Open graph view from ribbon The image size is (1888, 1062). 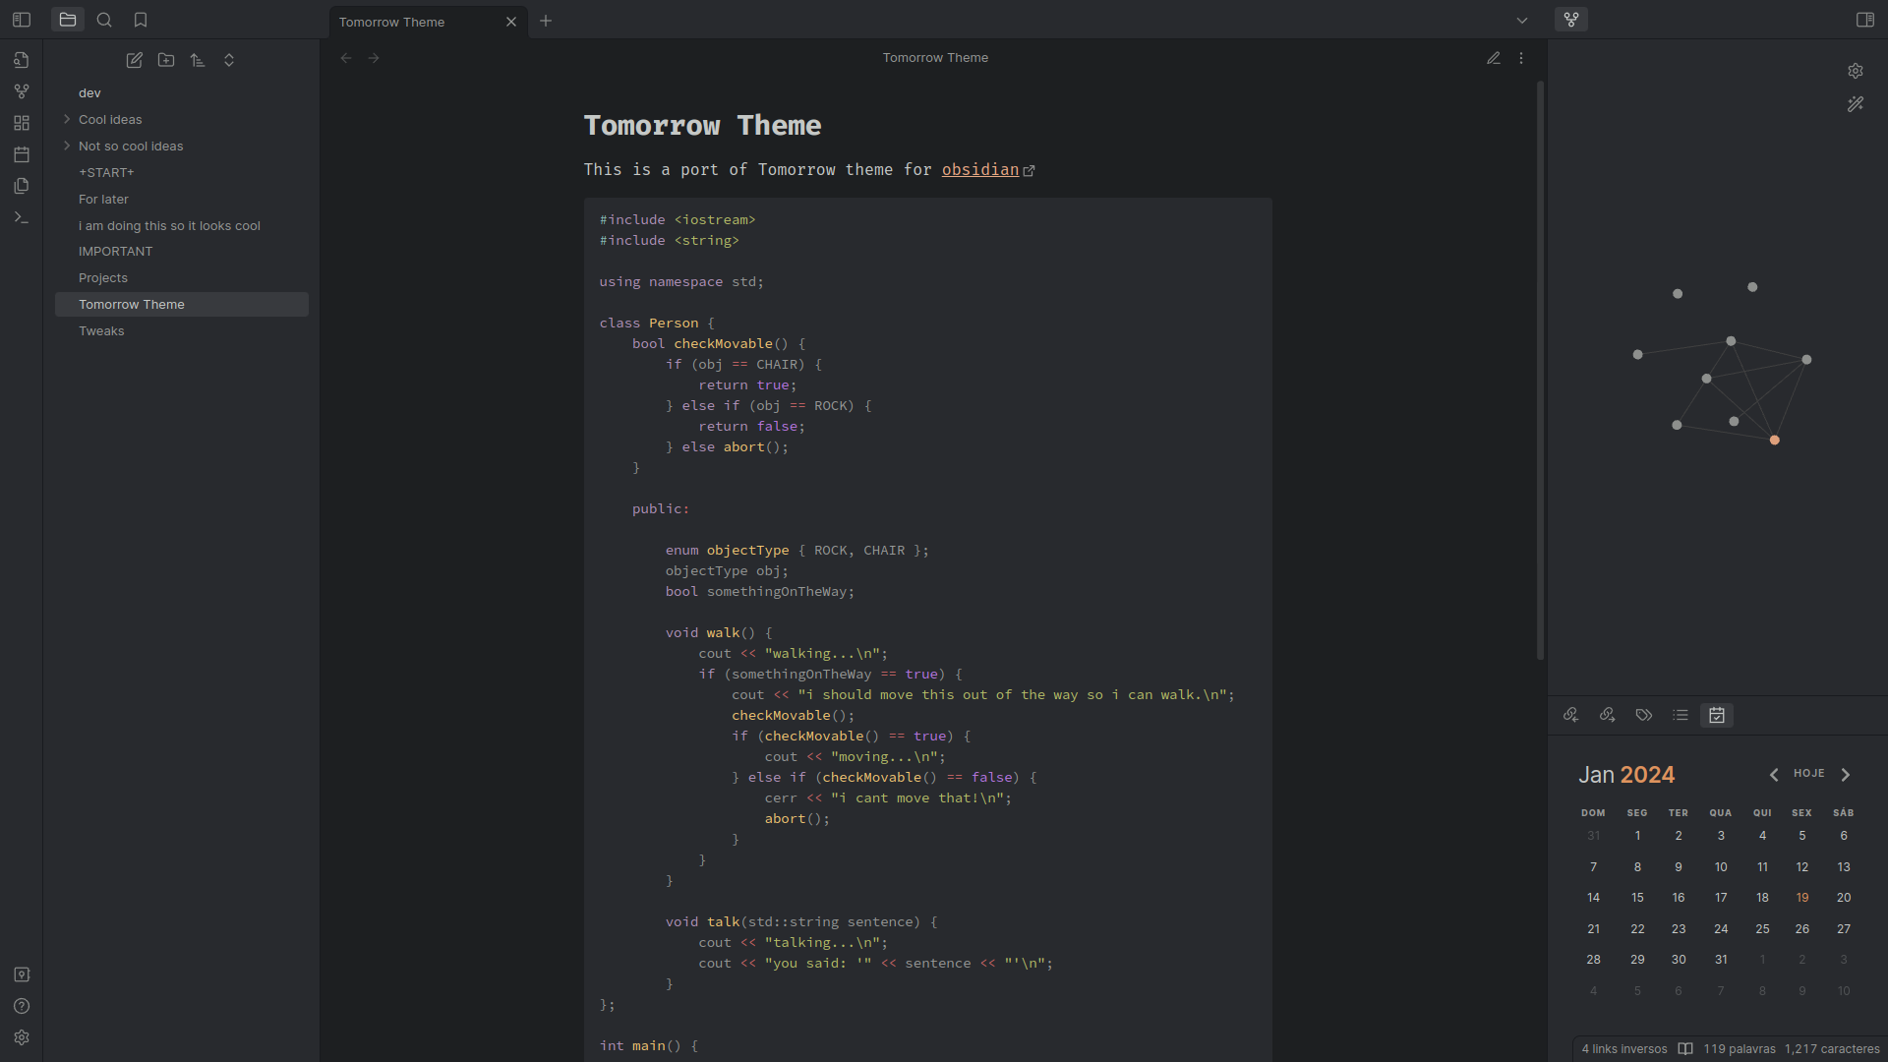tap(22, 91)
